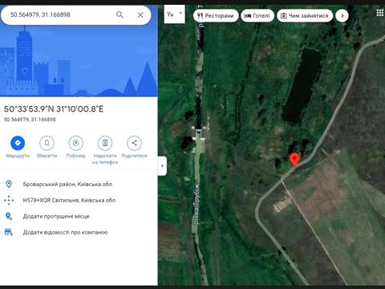This screenshot has width=385, height=289.
Task: Click the red location pin on map
Action: tap(294, 160)
